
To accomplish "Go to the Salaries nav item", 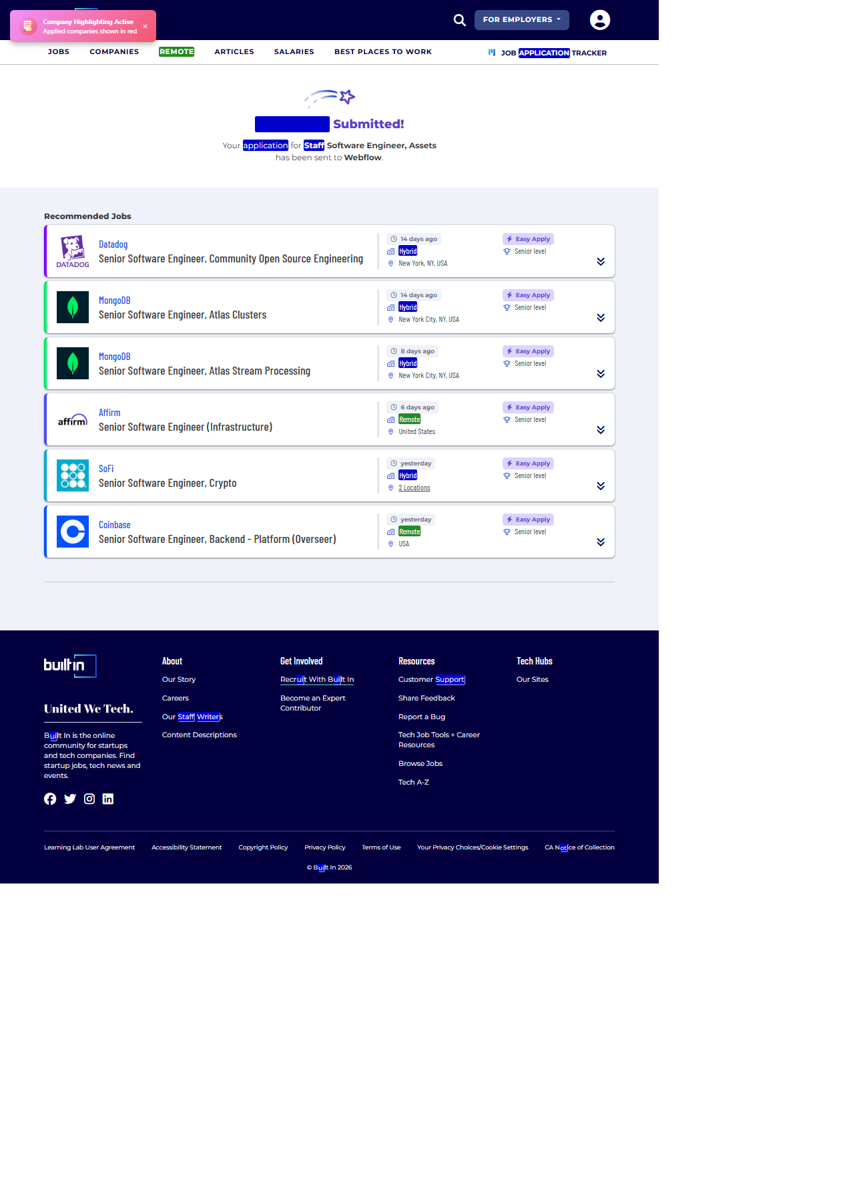I will pos(294,52).
